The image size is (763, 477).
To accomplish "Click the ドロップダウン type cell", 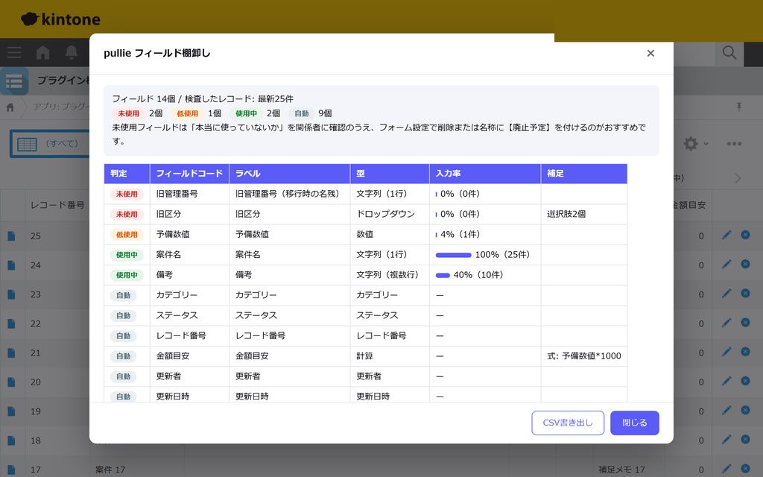I will click(x=390, y=215).
